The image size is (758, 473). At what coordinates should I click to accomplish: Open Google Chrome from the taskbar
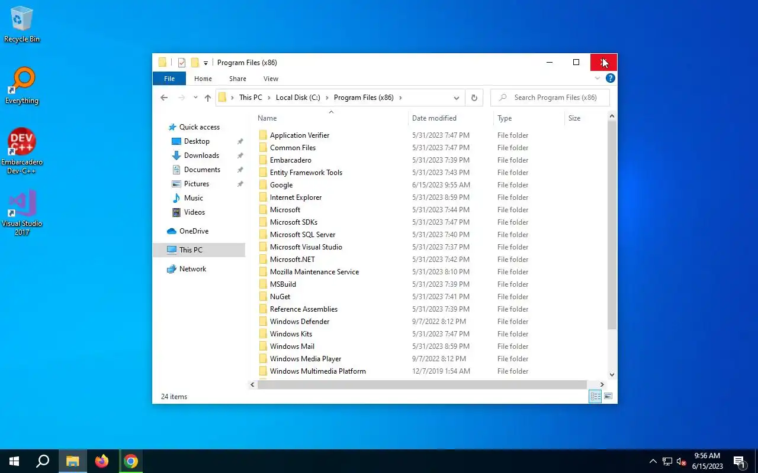pos(131,461)
